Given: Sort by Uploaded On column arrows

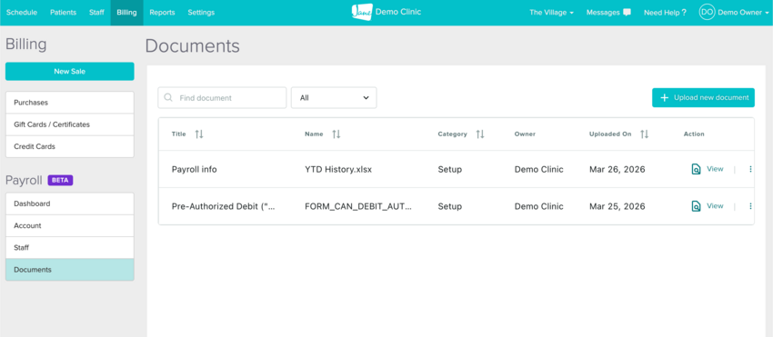Looking at the screenshot, I should tap(645, 134).
